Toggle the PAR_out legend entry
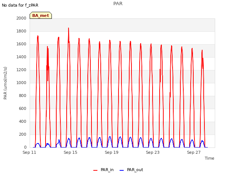Image resolution: width=237 pixels, height=177 pixels. [x=131, y=170]
